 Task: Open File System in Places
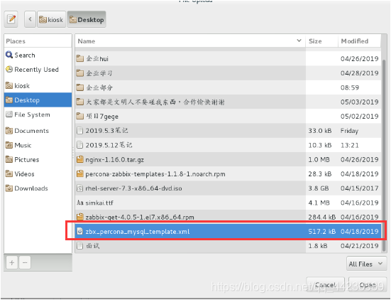coord(38,114)
